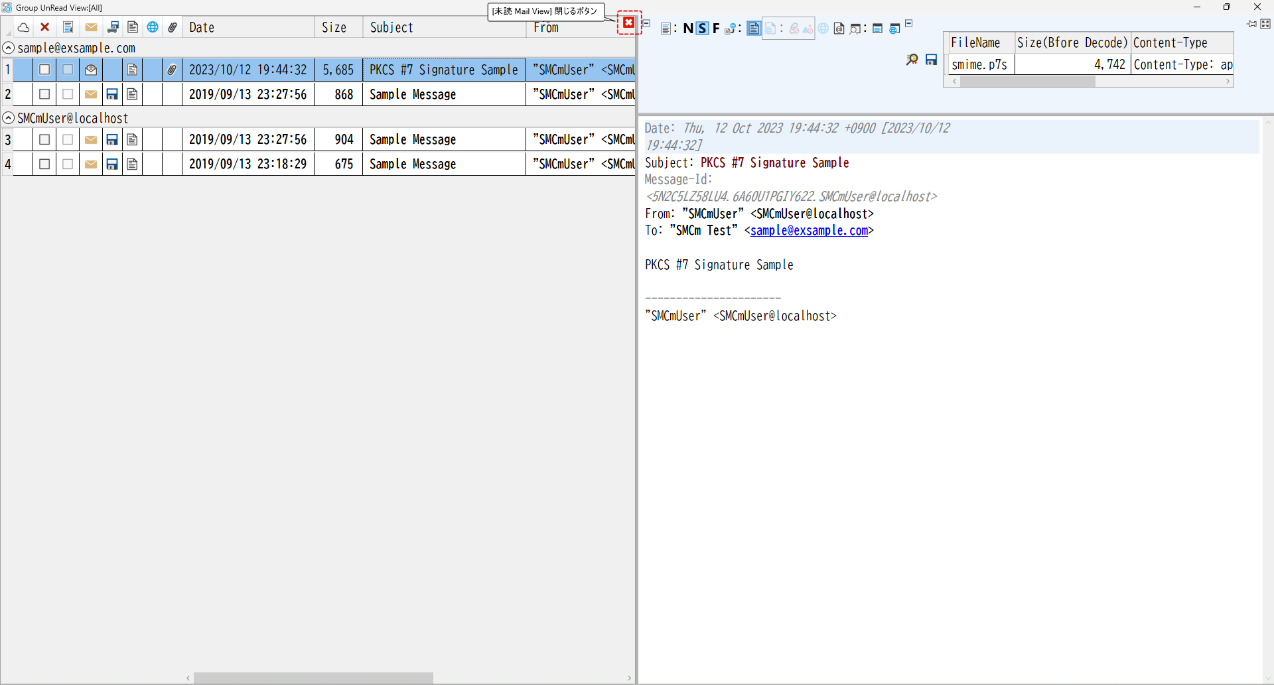Collapse the SMCmUser@localhost group
1274x685 pixels.
pyautogui.click(x=9, y=118)
